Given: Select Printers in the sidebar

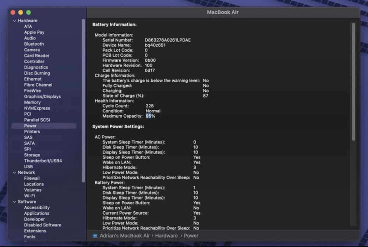Looking at the screenshot, I should tap(32, 132).
